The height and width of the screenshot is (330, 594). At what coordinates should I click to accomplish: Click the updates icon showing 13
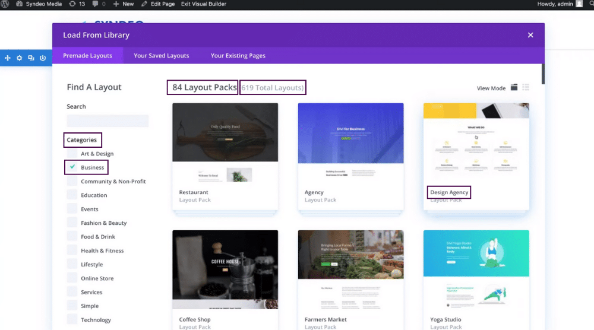click(x=77, y=4)
